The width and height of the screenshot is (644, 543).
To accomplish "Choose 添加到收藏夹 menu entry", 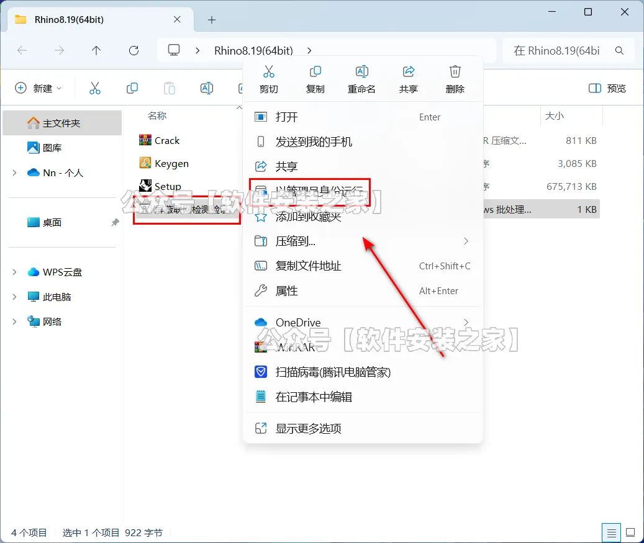I will (363, 217).
